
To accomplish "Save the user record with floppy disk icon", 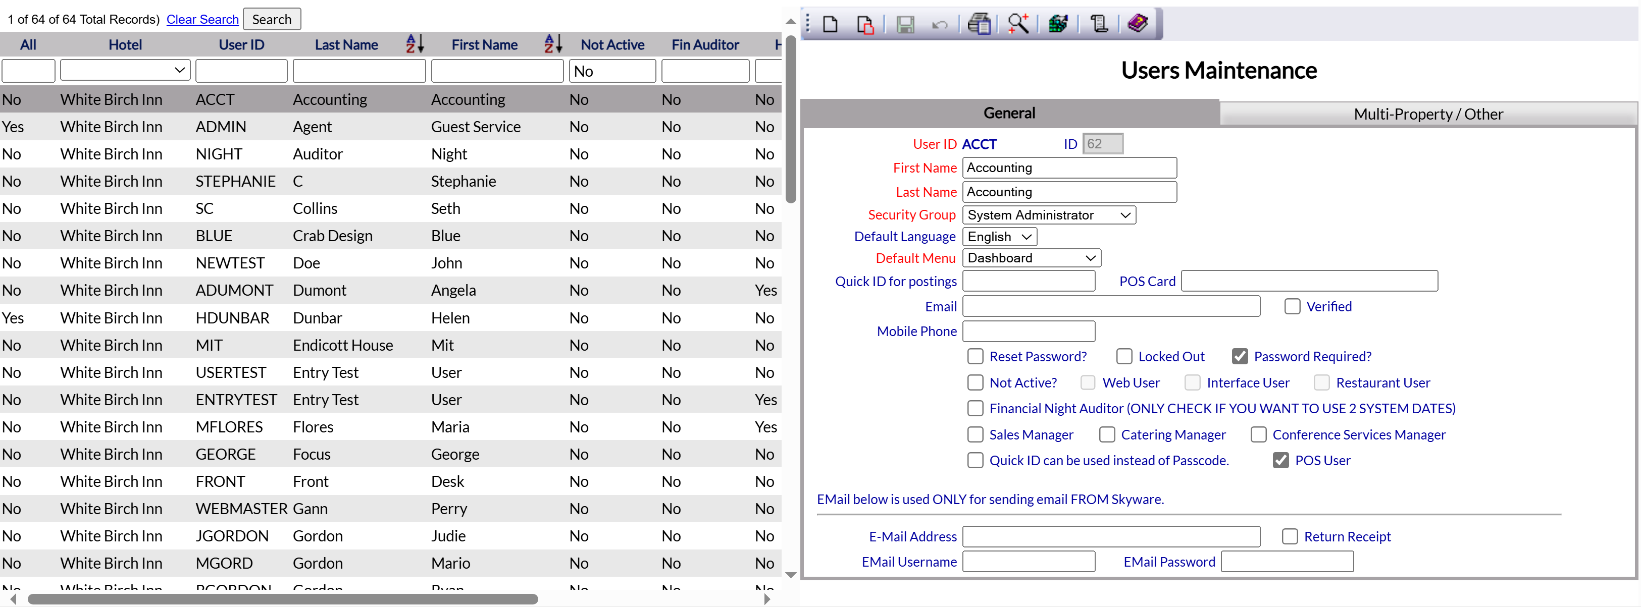I will pyautogui.click(x=905, y=24).
